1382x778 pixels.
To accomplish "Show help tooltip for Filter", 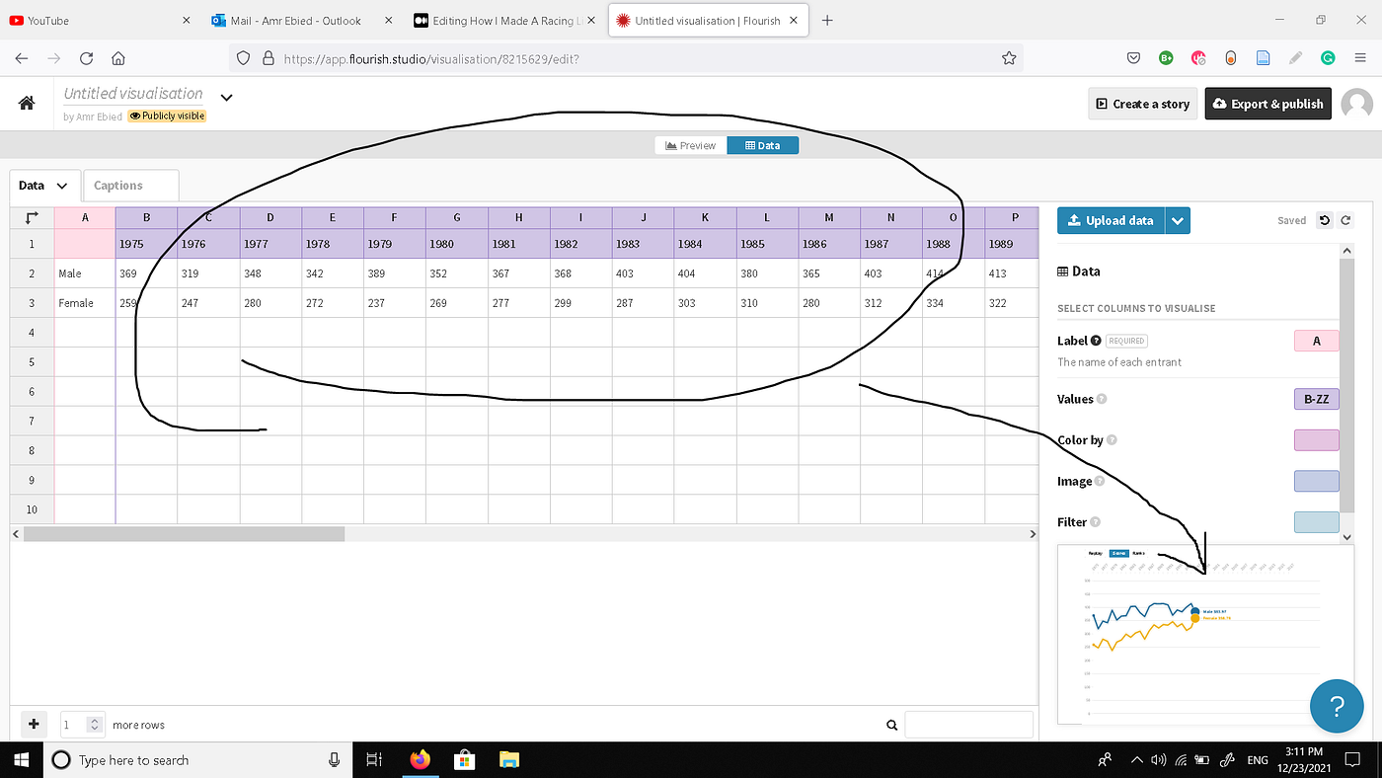I will tap(1095, 522).
